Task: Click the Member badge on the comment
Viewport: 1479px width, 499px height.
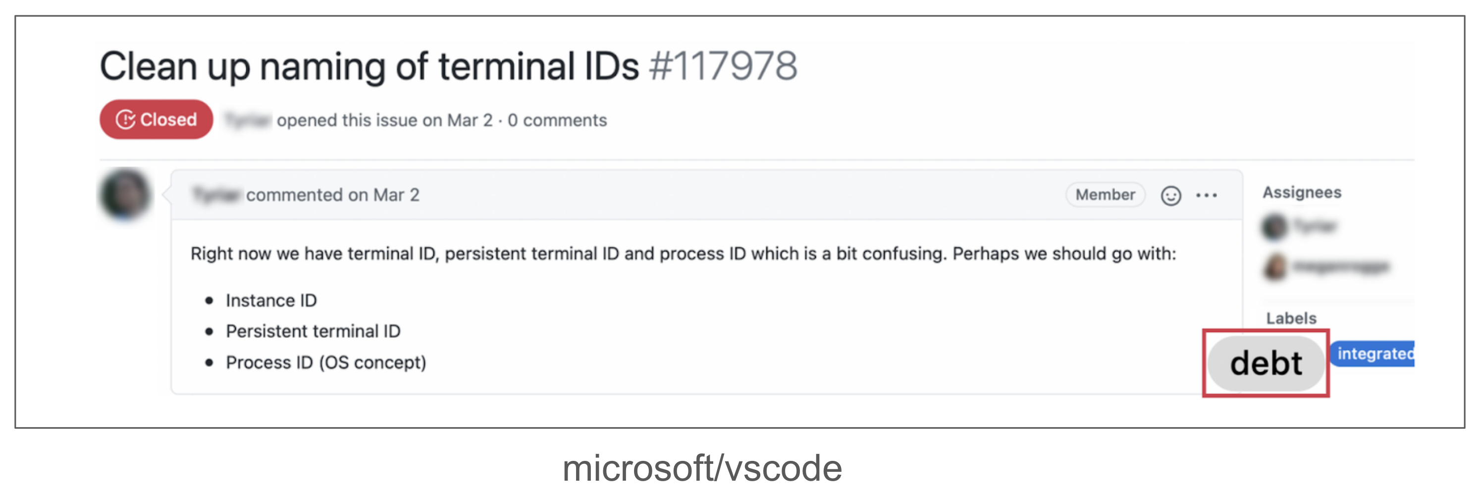Action: tap(1105, 195)
